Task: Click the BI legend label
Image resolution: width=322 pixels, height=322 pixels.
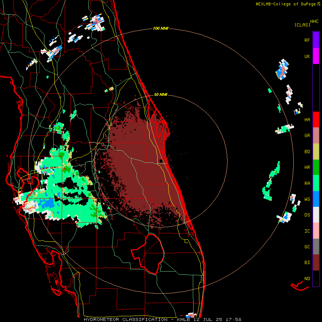Action: tap(307, 263)
